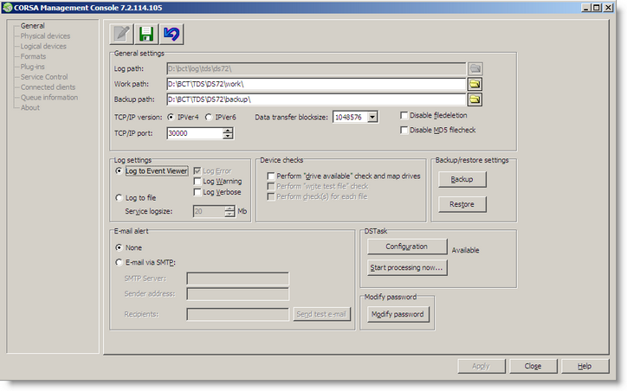Viewport: 627px width, 391px height.
Task: Click the Apply button
Action: pos(481,366)
